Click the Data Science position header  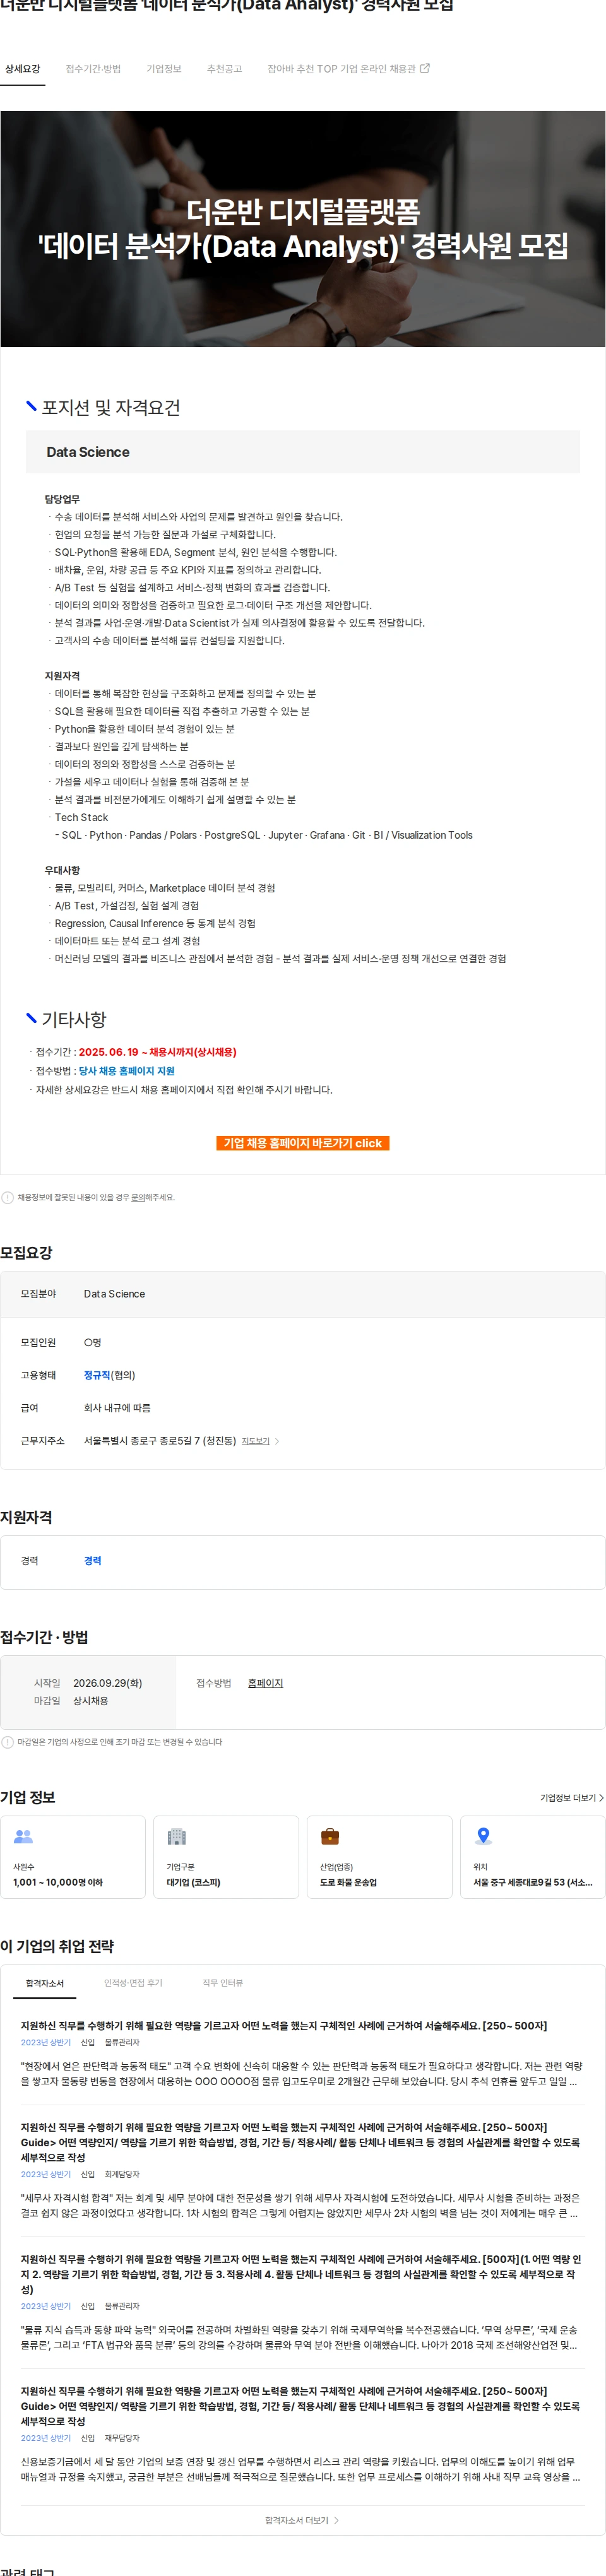click(303, 452)
